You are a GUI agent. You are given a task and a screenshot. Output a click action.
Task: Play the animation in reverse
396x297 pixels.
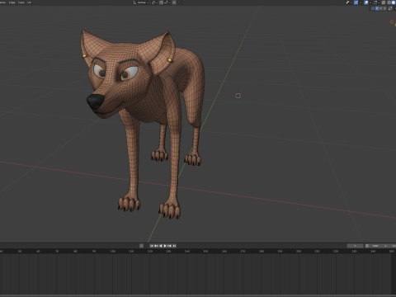click(x=161, y=246)
